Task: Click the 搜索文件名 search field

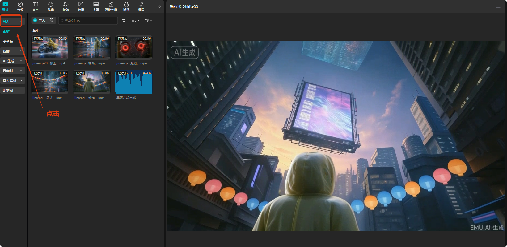Action: 88,21
